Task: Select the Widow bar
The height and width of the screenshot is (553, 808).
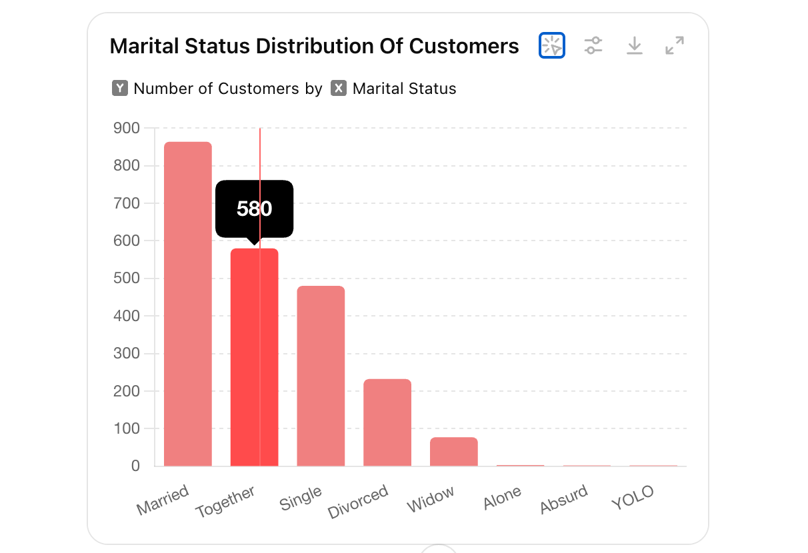Action: point(454,452)
